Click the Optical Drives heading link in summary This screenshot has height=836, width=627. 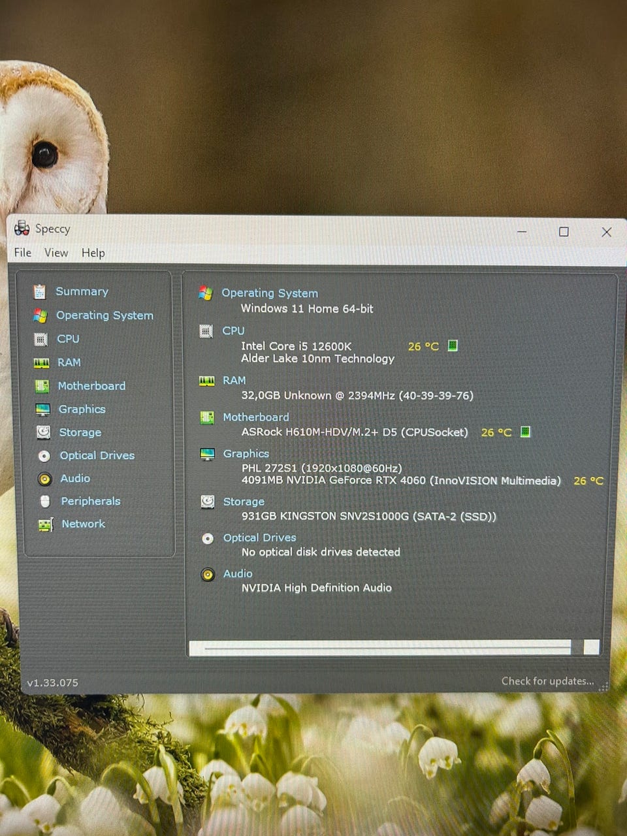point(260,538)
